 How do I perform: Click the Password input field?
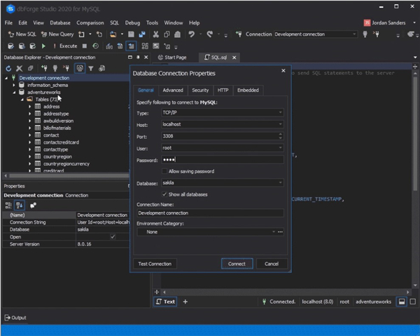pos(222,160)
